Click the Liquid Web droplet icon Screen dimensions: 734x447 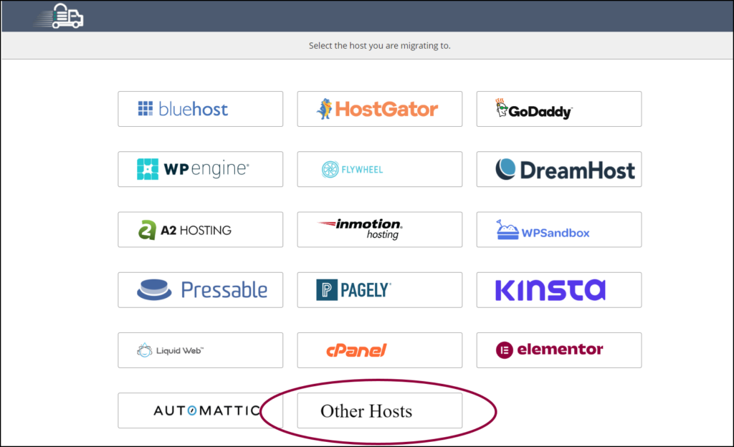[145, 350]
